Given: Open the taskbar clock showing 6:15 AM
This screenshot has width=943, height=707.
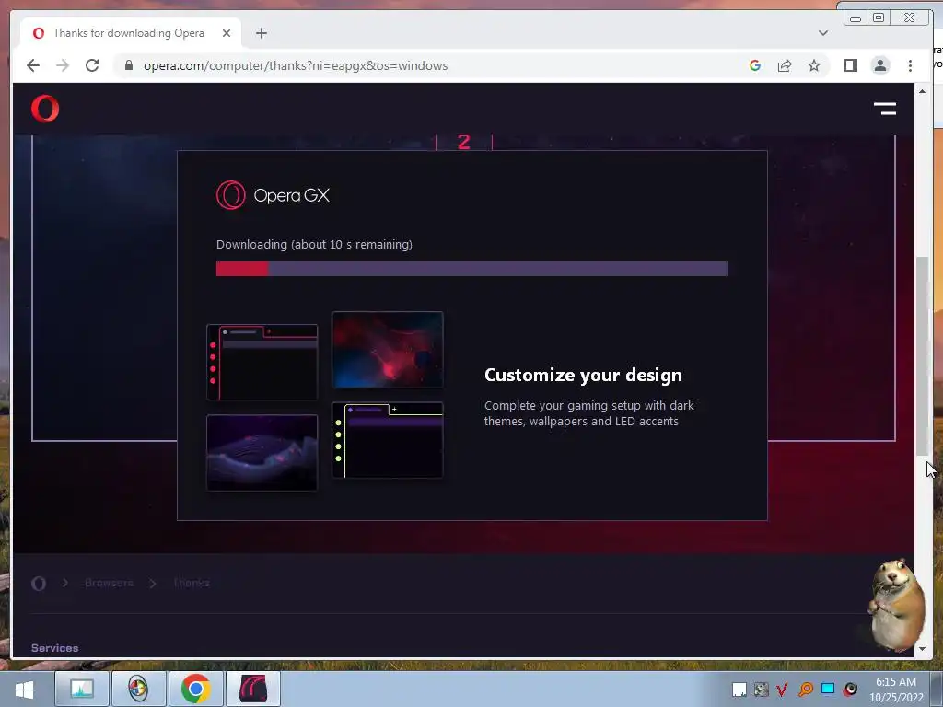Looking at the screenshot, I should 895,689.
